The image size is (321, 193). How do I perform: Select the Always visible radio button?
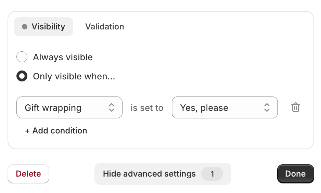(x=22, y=57)
